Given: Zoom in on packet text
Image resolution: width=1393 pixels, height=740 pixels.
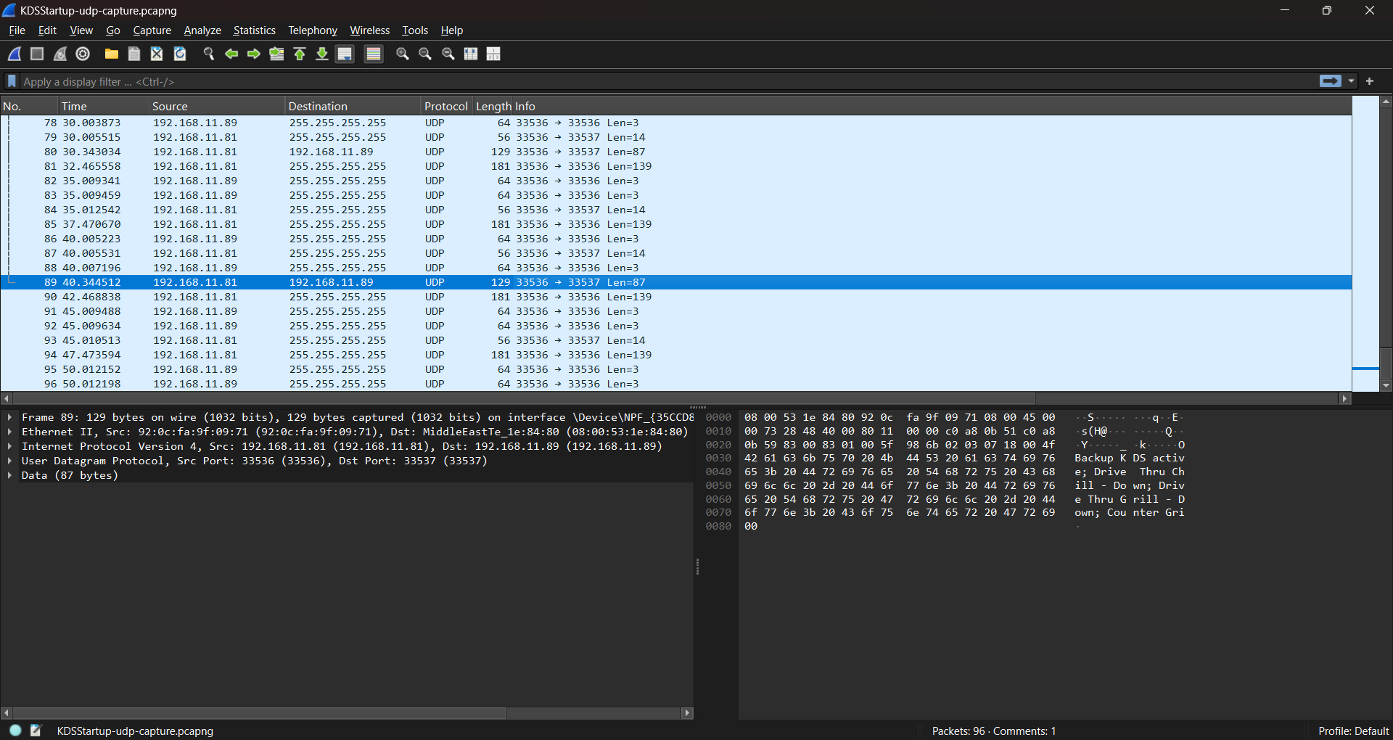Looking at the screenshot, I should click(x=403, y=54).
